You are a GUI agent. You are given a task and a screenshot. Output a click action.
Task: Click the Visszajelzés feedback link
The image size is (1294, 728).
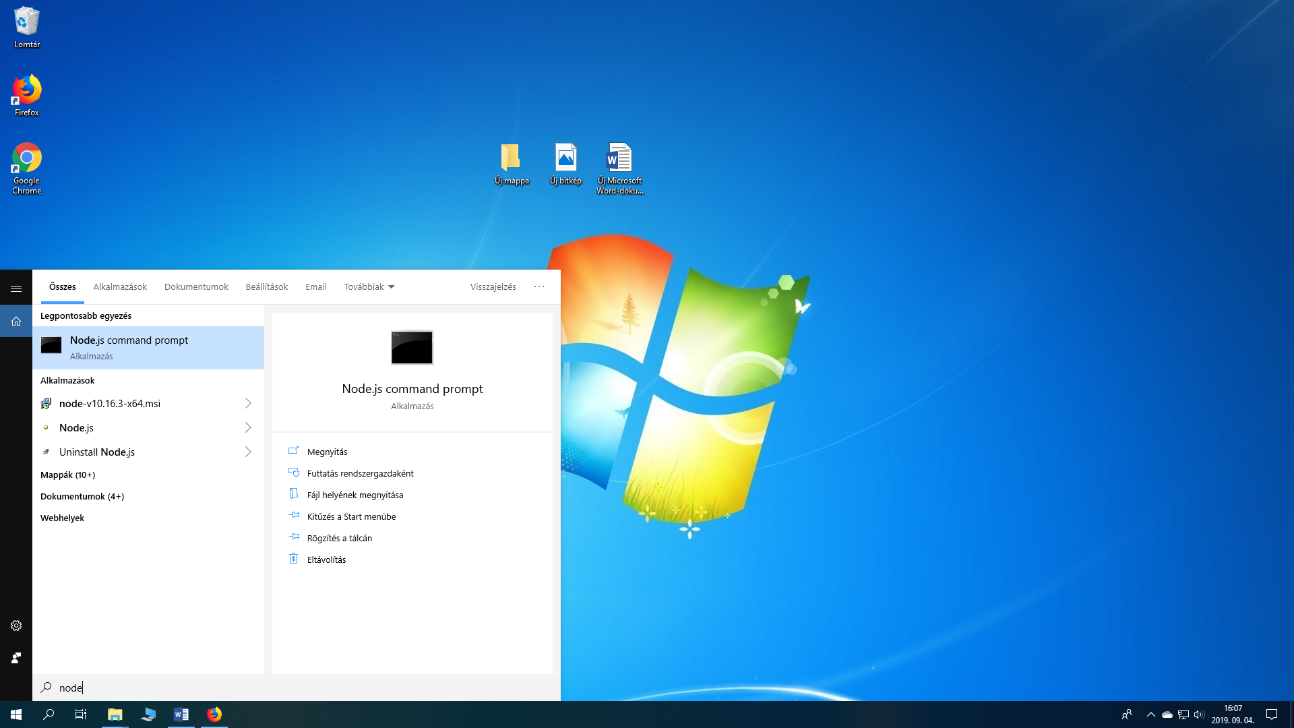[493, 287]
